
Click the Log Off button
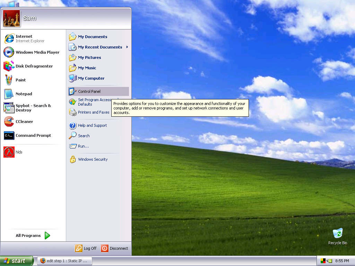(x=86, y=248)
